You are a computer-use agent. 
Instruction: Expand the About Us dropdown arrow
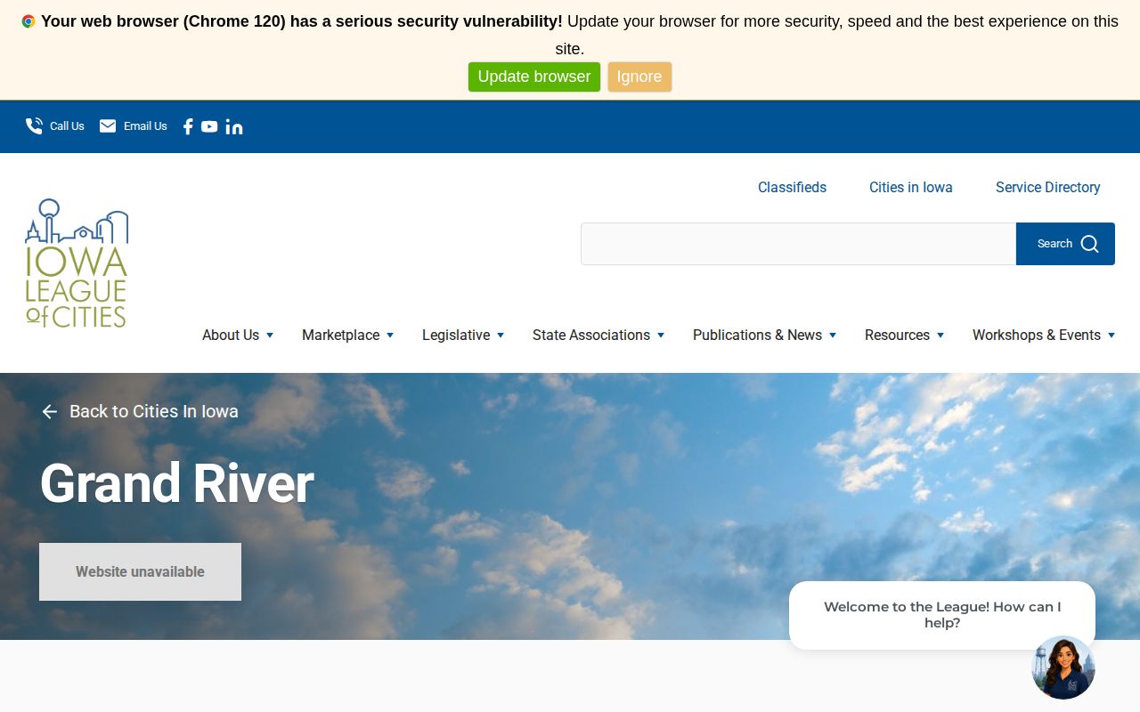pyautogui.click(x=270, y=336)
